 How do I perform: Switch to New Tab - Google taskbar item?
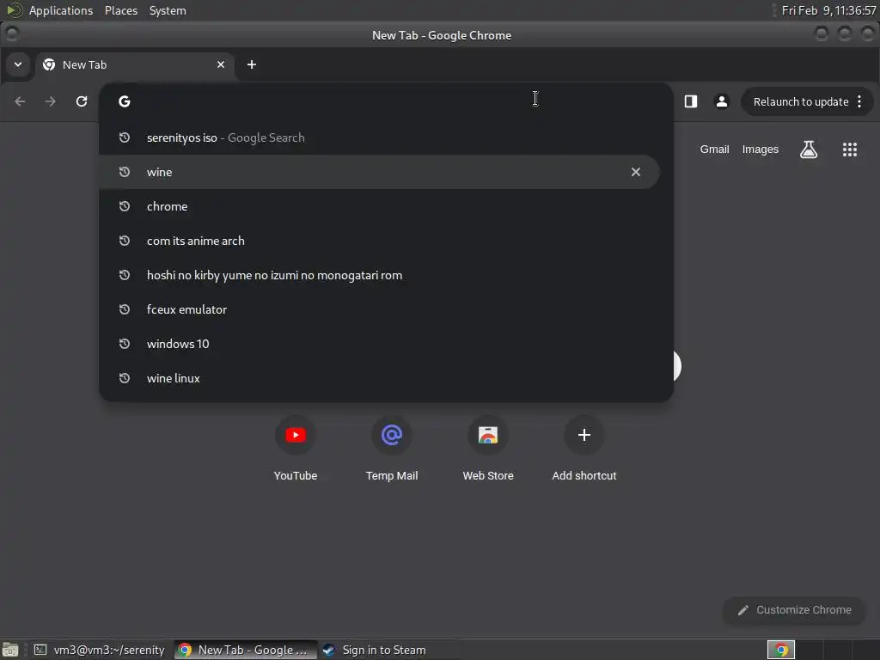coord(245,650)
